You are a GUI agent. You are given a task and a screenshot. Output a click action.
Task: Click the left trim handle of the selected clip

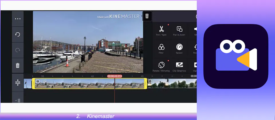[33, 84]
